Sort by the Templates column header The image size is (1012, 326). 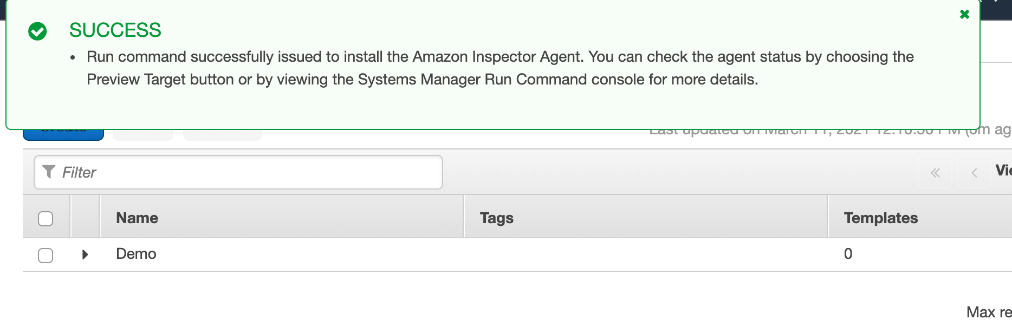(880, 218)
